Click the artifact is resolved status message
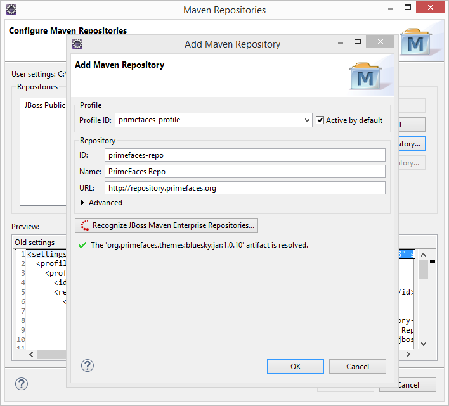Image resolution: width=449 pixels, height=406 pixels. click(x=199, y=245)
